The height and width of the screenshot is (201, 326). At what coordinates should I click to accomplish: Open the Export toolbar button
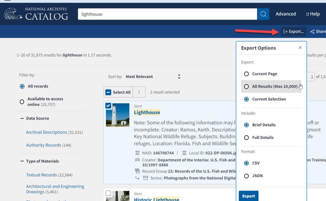(293, 32)
